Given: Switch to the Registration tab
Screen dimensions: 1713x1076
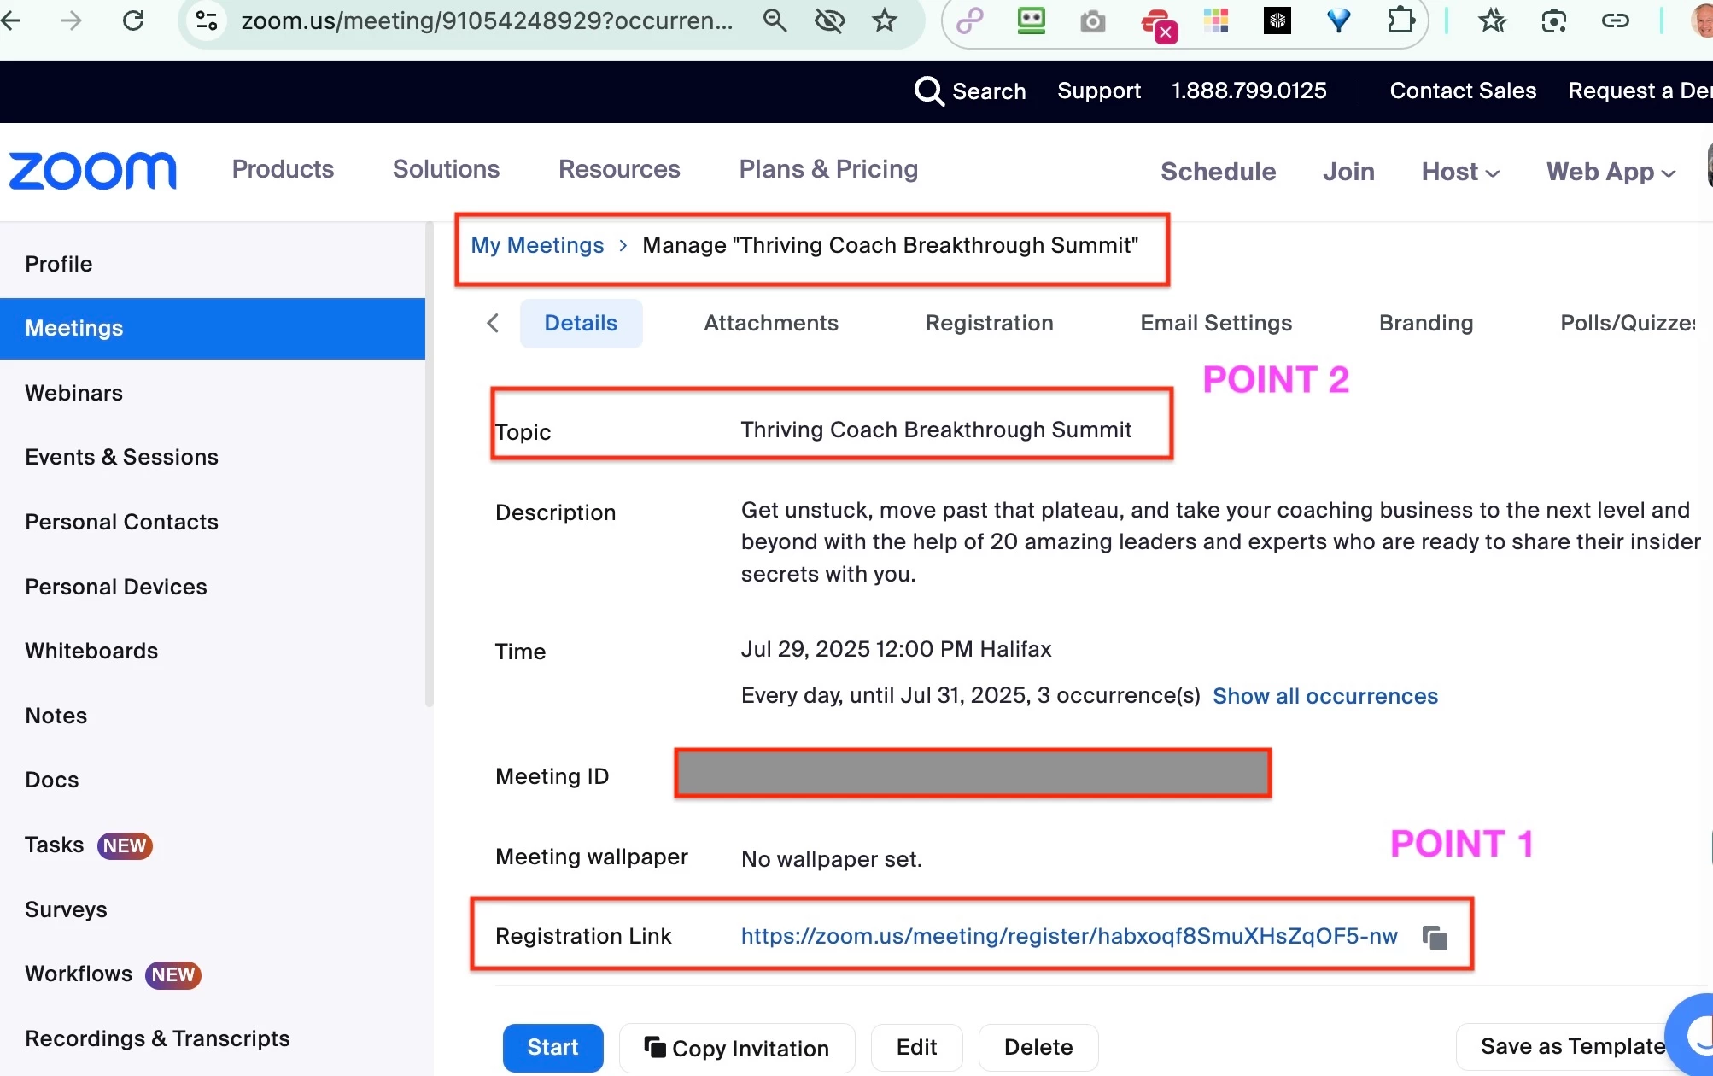Looking at the screenshot, I should pyautogui.click(x=989, y=323).
